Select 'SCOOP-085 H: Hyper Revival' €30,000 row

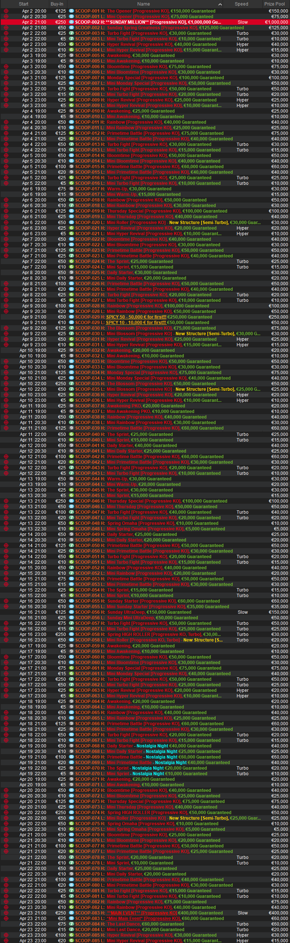tap(145, 935)
